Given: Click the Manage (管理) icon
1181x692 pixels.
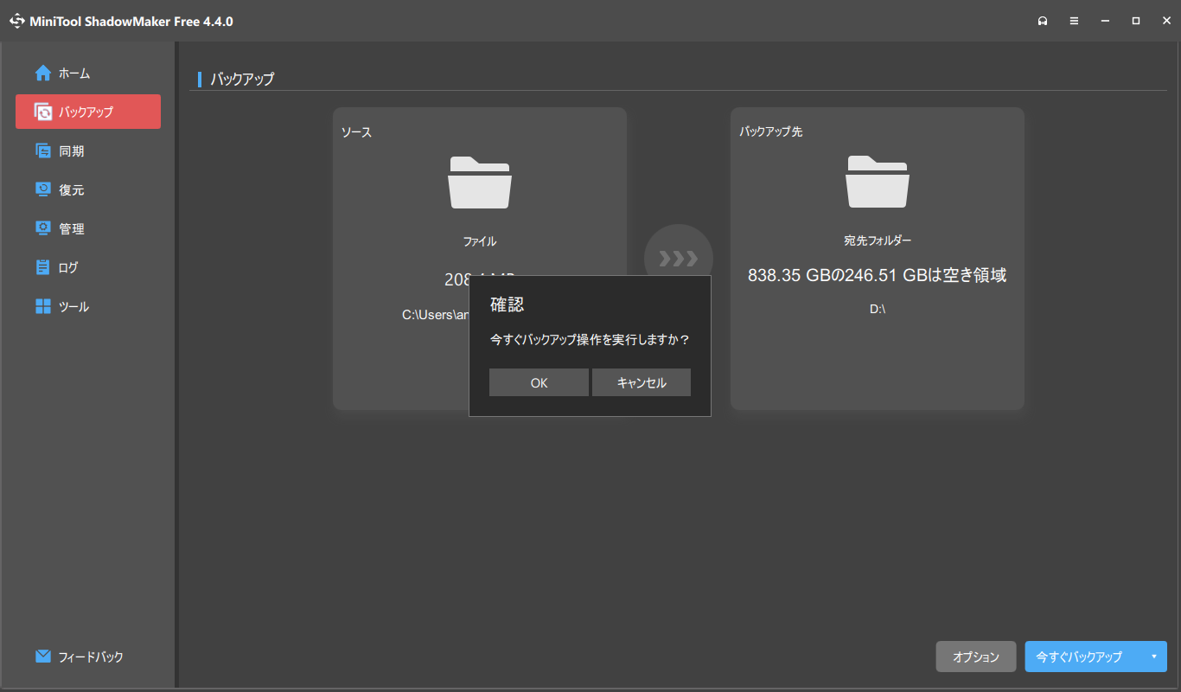Looking at the screenshot, I should coord(43,229).
